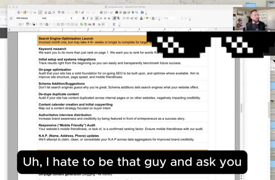The height and width of the screenshot is (180, 275).
Task: Open the Gallery icon
Action: click(x=125, y=12)
